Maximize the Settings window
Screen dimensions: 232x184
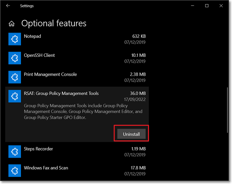point(207,6)
